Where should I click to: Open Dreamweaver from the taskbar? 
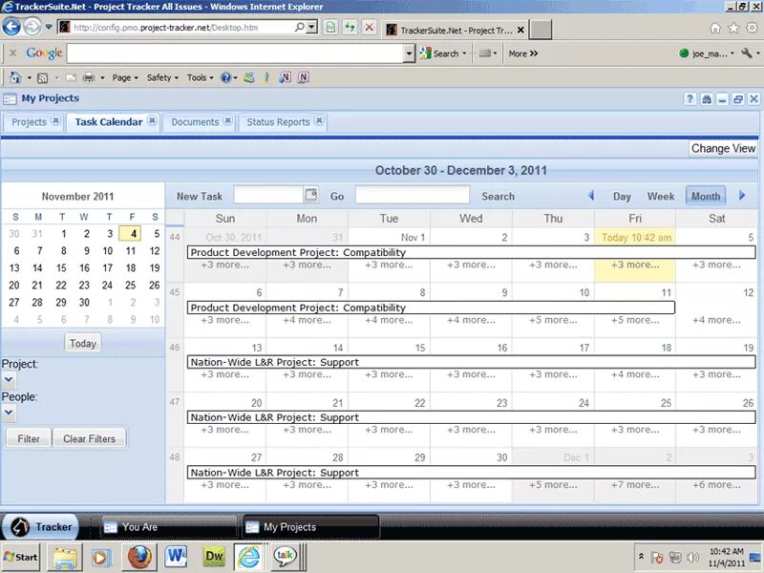[x=214, y=557]
